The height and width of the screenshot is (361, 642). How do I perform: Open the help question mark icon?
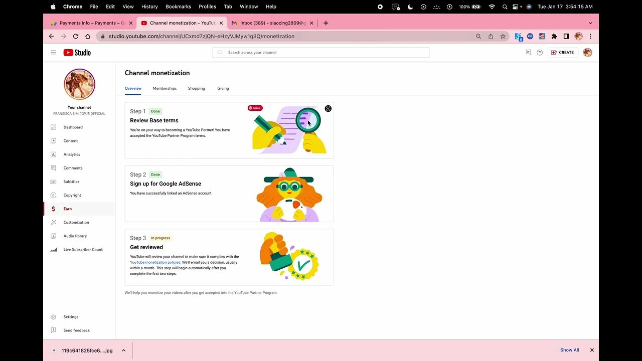(540, 52)
